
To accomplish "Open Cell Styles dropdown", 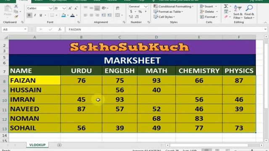I will [x=164, y=17].
